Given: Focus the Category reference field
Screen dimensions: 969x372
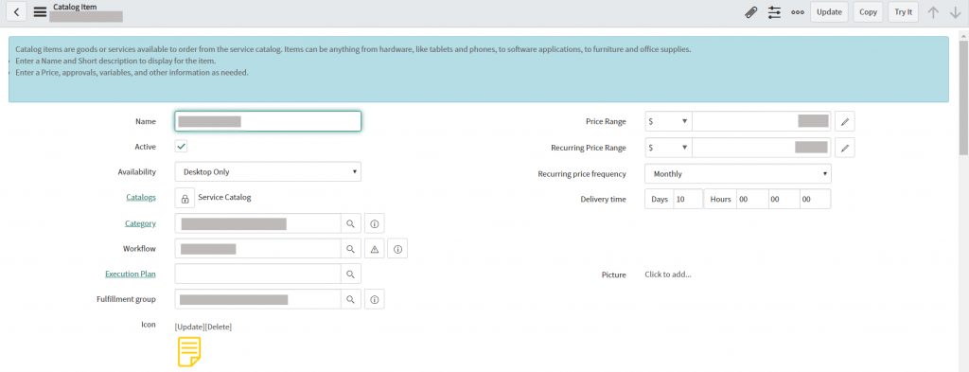Looking at the screenshot, I should (x=258, y=223).
